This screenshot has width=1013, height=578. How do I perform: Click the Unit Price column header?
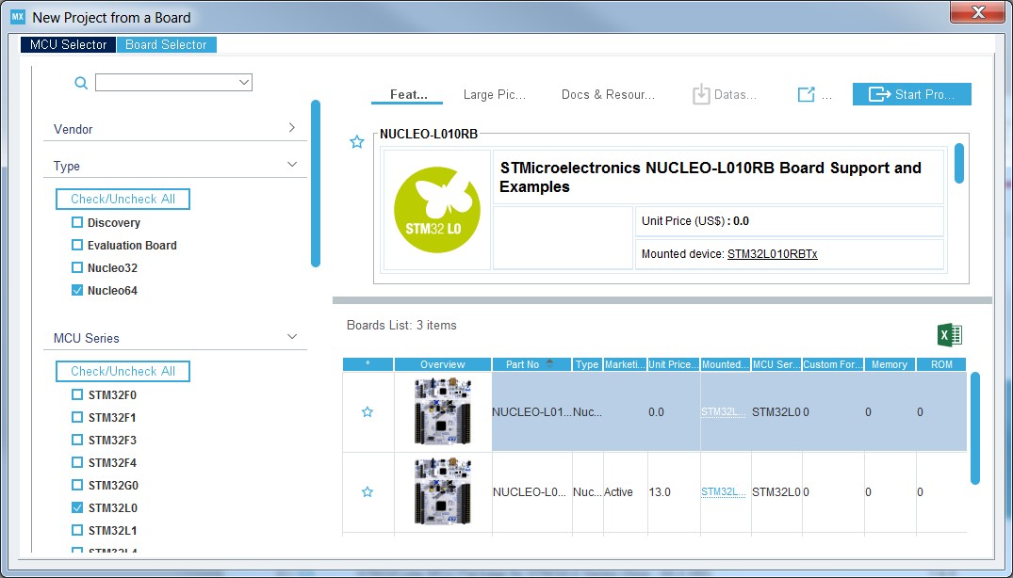tap(673, 364)
